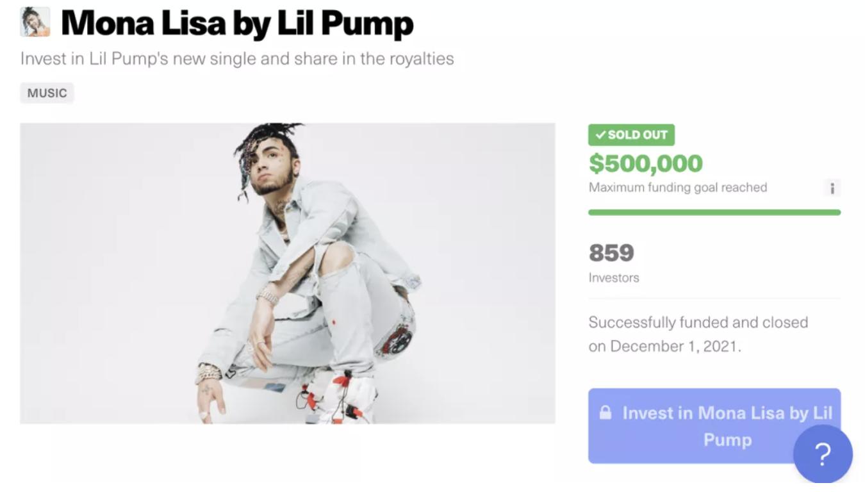The image size is (865, 492).
Task: Click the red-laced sneakers in the photo
Action: point(340,396)
